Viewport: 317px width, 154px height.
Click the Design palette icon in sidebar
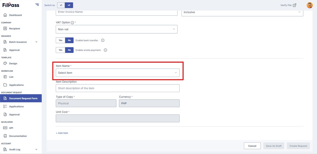[x=5, y=64]
